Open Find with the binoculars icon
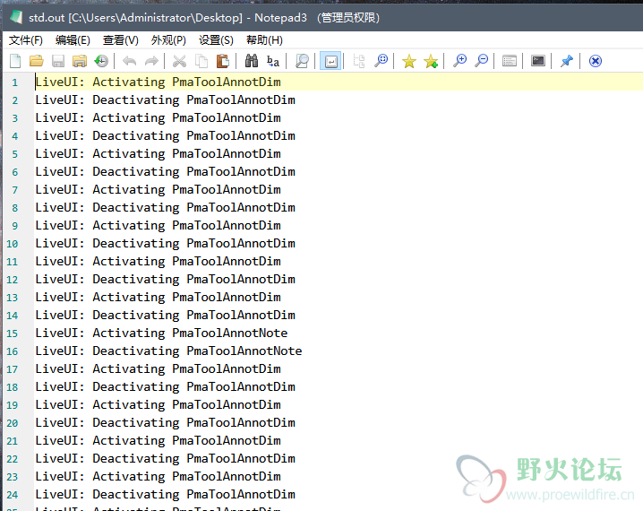 pyautogui.click(x=252, y=61)
